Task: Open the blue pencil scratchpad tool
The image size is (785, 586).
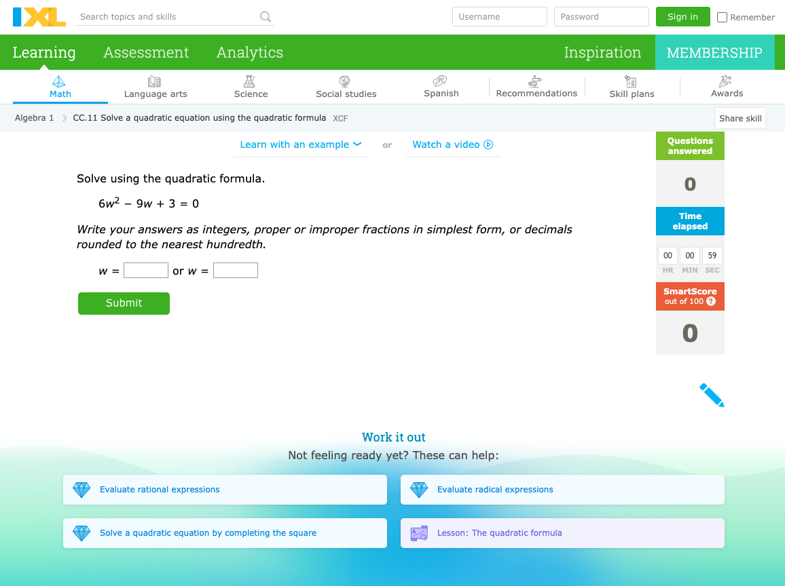Action: pyautogui.click(x=711, y=395)
